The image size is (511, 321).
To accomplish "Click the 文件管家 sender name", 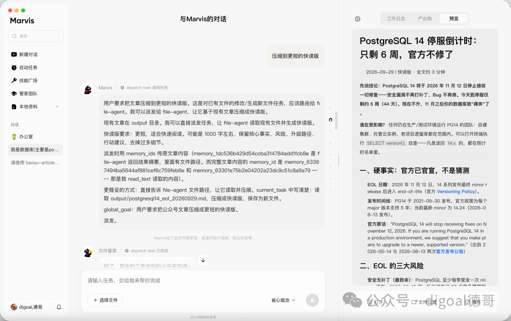I will point(107,251).
